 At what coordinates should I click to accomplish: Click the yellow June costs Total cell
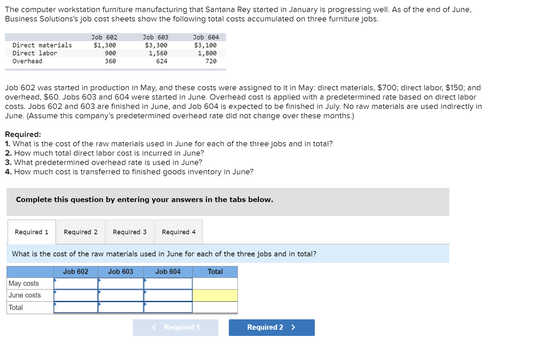[x=215, y=295]
